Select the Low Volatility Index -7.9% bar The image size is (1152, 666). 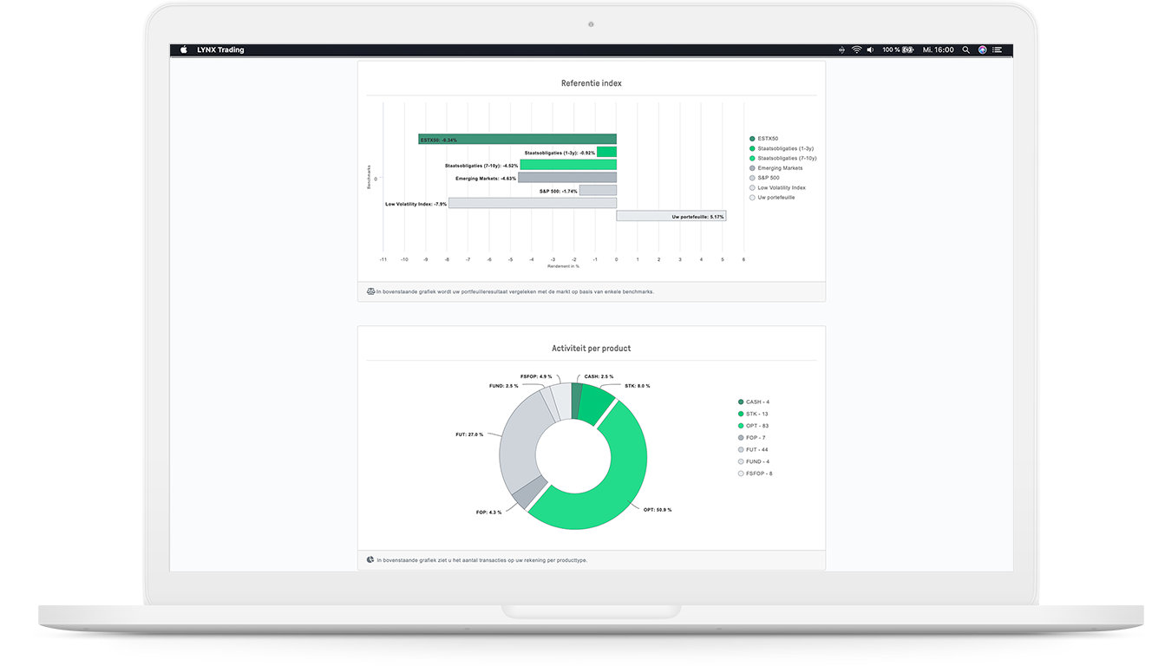click(x=533, y=203)
